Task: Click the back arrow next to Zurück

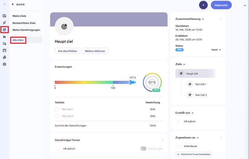Action: pos(13,4)
